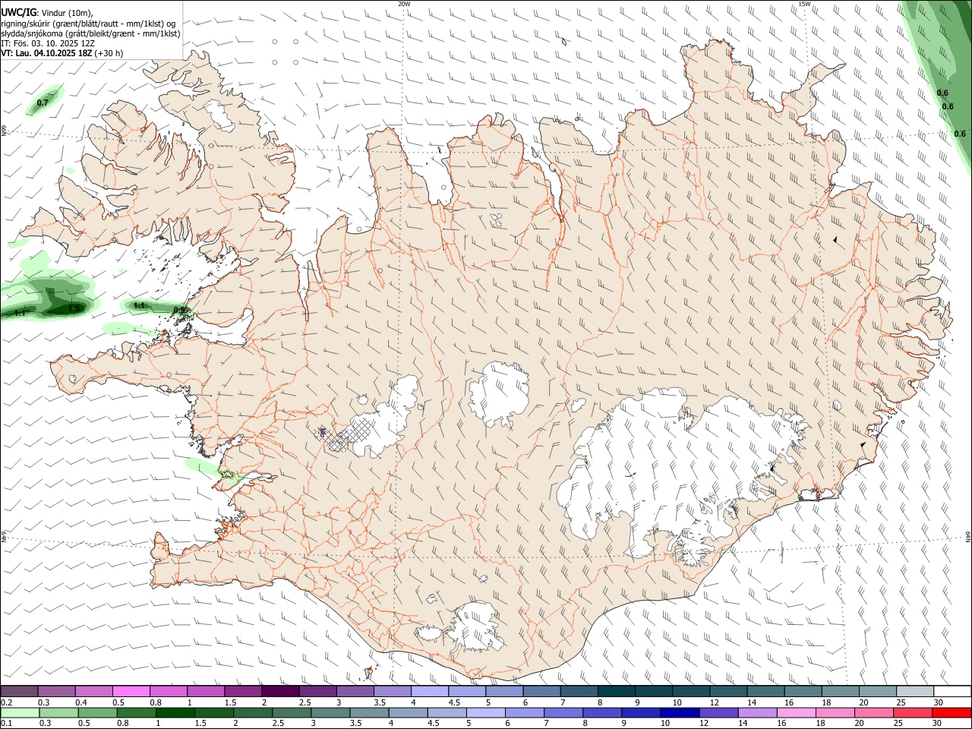Viewport: 972px width, 729px height.
Task: Select the palest green 0.1 swatch in green scale
Action: (x=20, y=713)
